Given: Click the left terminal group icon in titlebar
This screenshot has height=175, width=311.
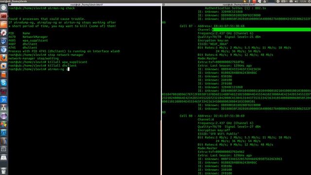Looking at the screenshot, I should (x=10, y=4).
